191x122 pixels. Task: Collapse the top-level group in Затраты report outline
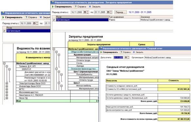[54, 49]
